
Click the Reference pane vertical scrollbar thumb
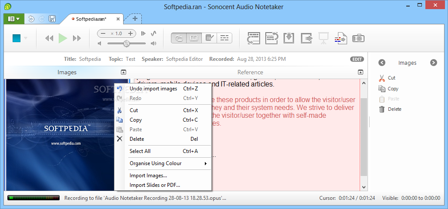point(364,137)
